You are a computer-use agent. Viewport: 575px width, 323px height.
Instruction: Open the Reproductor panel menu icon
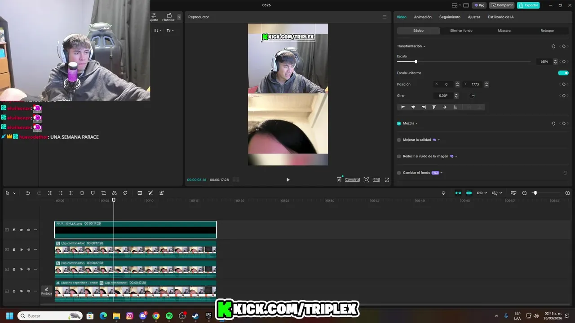click(384, 17)
